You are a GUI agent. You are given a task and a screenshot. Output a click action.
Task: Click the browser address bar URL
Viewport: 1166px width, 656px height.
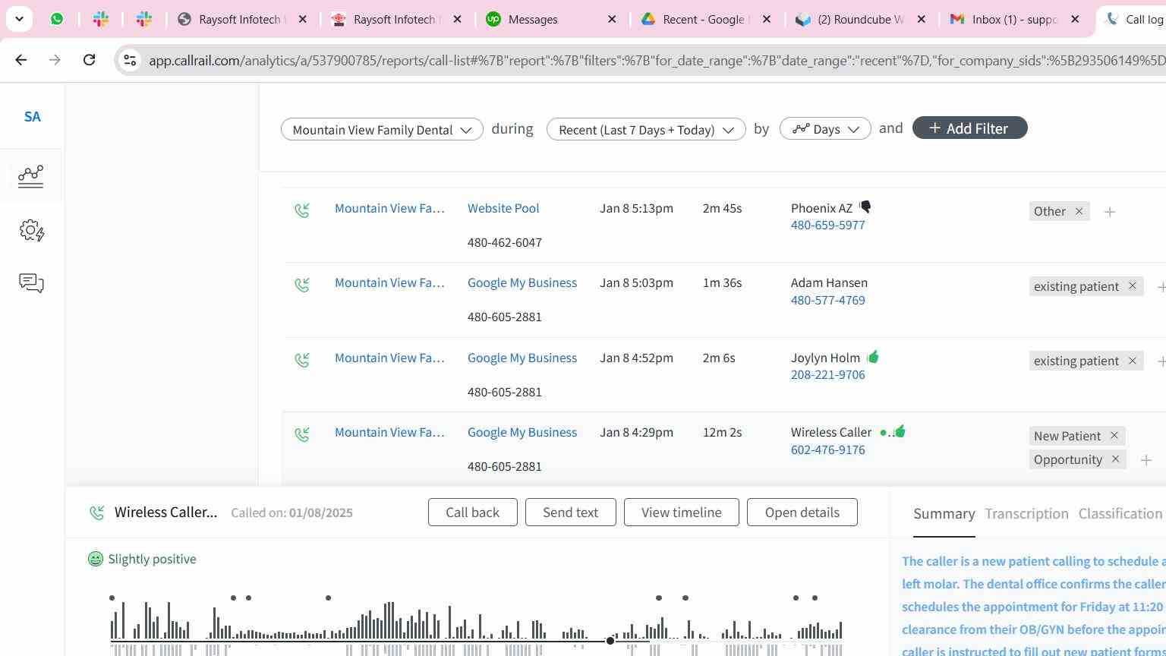pyautogui.click(x=657, y=60)
